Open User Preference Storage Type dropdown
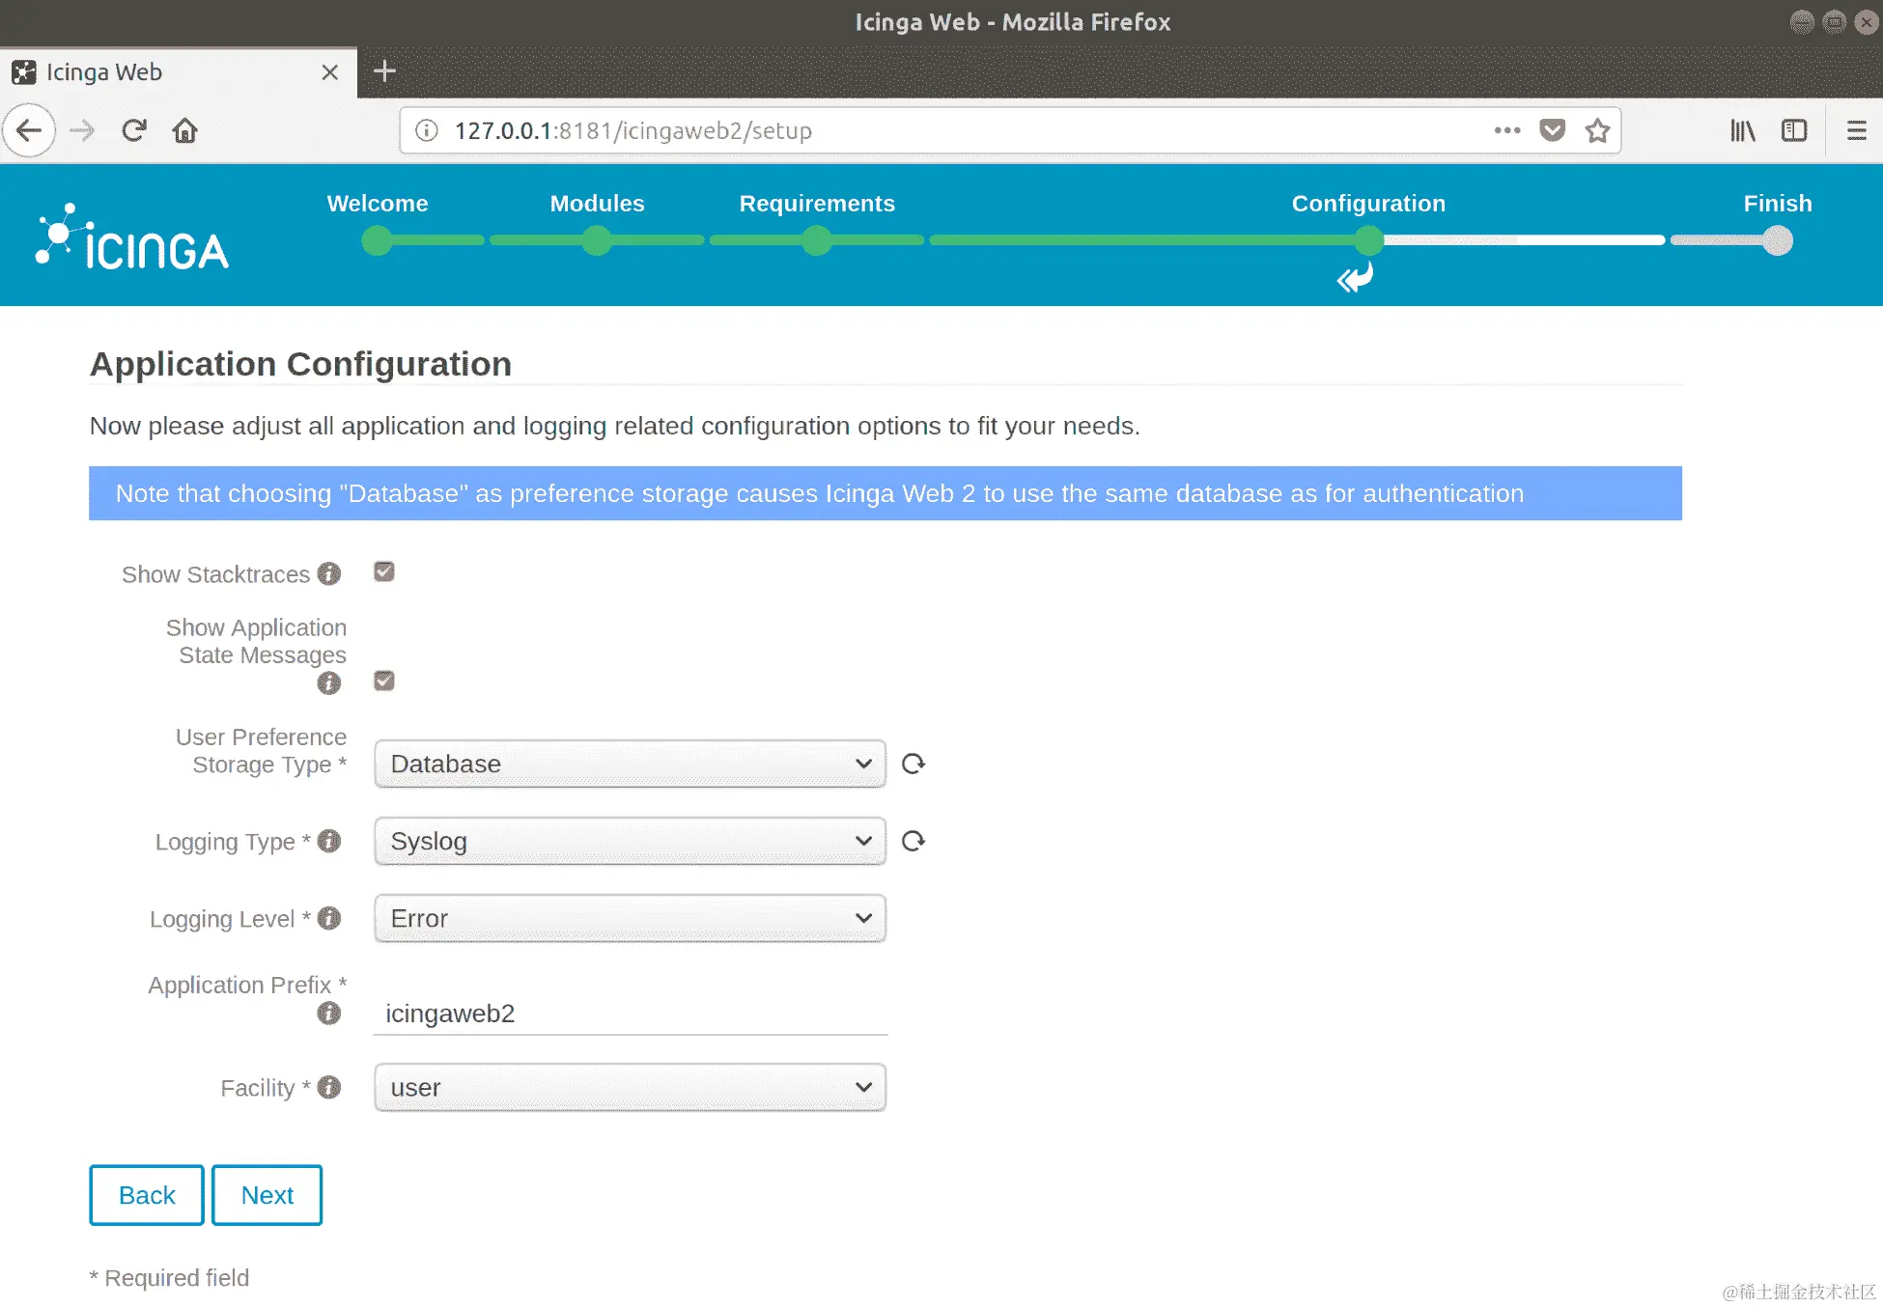Viewport: 1883px width, 1308px height. (630, 764)
